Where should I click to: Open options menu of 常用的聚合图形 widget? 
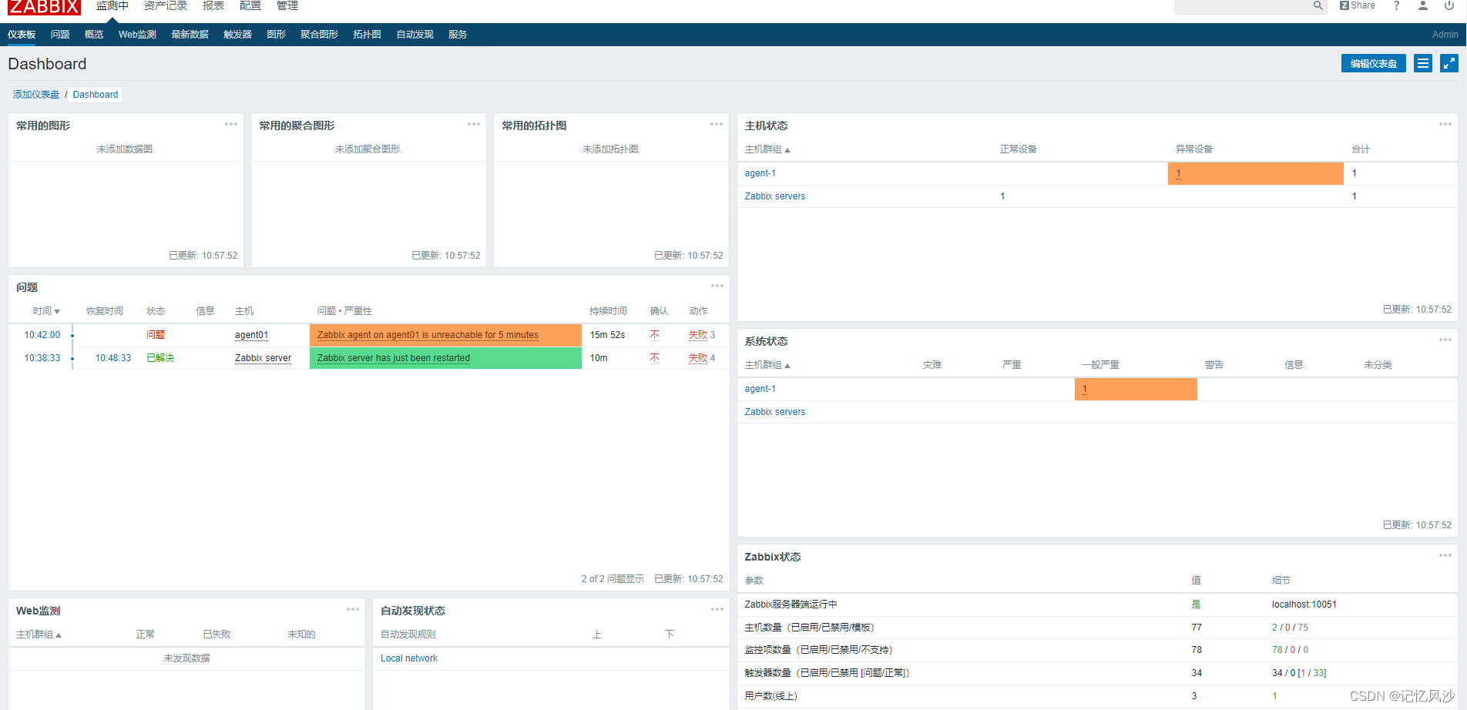pyautogui.click(x=474, y=124)
